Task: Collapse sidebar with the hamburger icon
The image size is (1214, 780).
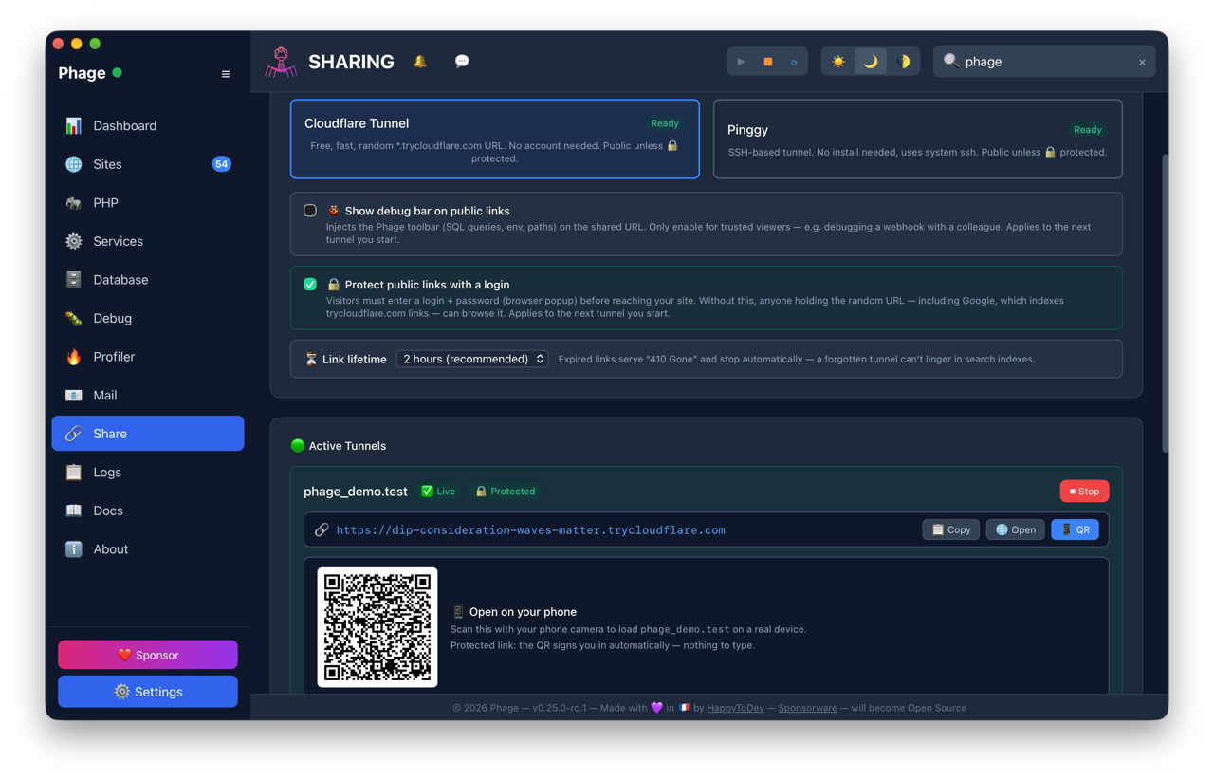Action: tap(226, 74)
